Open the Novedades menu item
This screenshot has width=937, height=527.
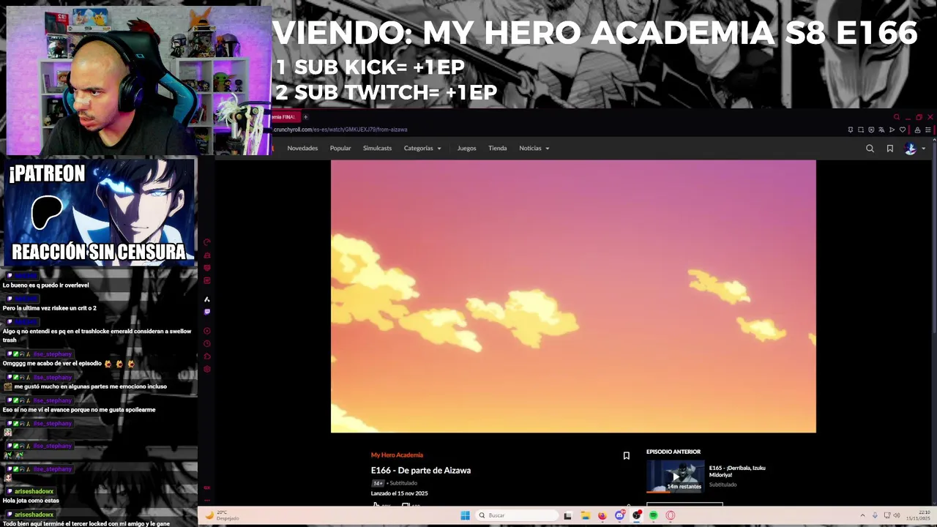click(x=302, y=148)
